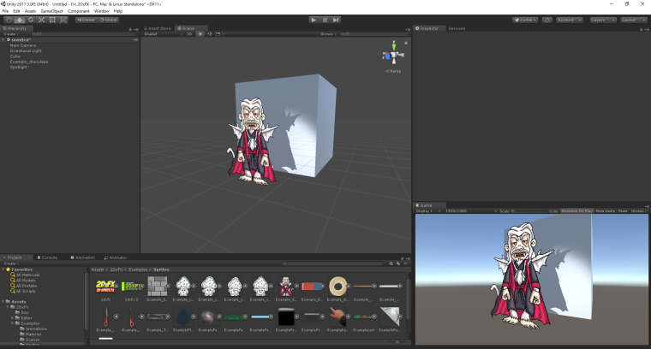This screenshot has height=349, width=651.
Task: Toggle the scene gizmo lock icon
Action: click(x=406, y=43)
